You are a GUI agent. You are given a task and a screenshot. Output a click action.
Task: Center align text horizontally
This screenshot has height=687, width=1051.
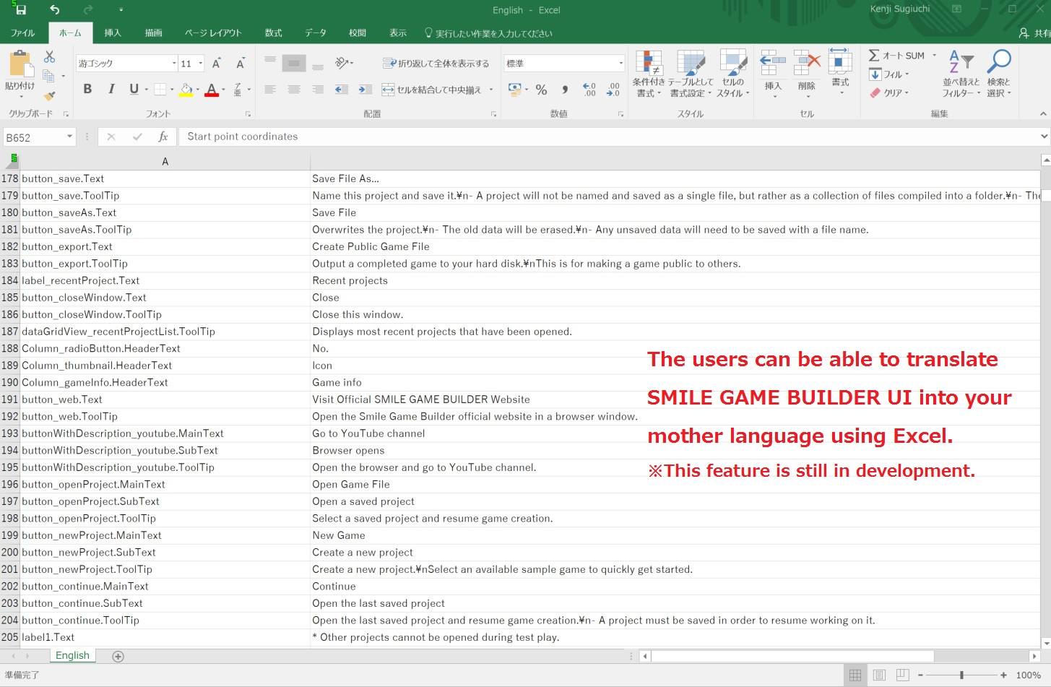(294, 90)
